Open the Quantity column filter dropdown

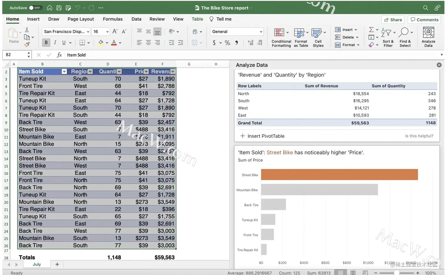[x=119, y=72]
